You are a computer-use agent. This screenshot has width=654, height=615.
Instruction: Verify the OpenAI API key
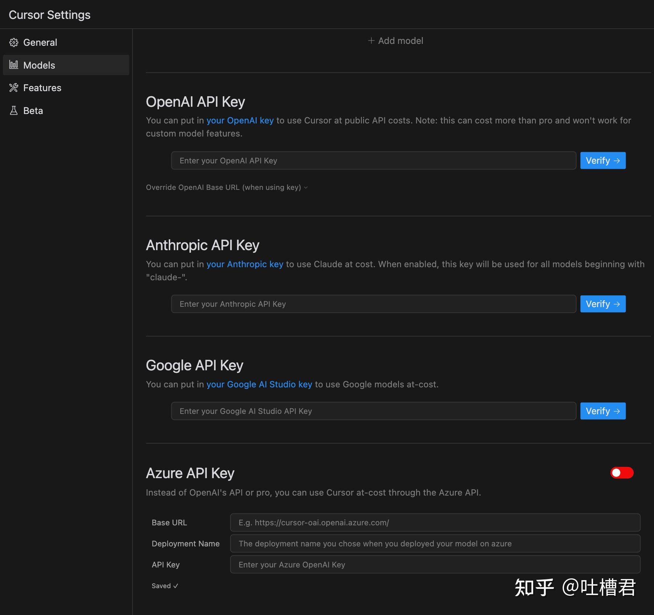pos(603,160)
